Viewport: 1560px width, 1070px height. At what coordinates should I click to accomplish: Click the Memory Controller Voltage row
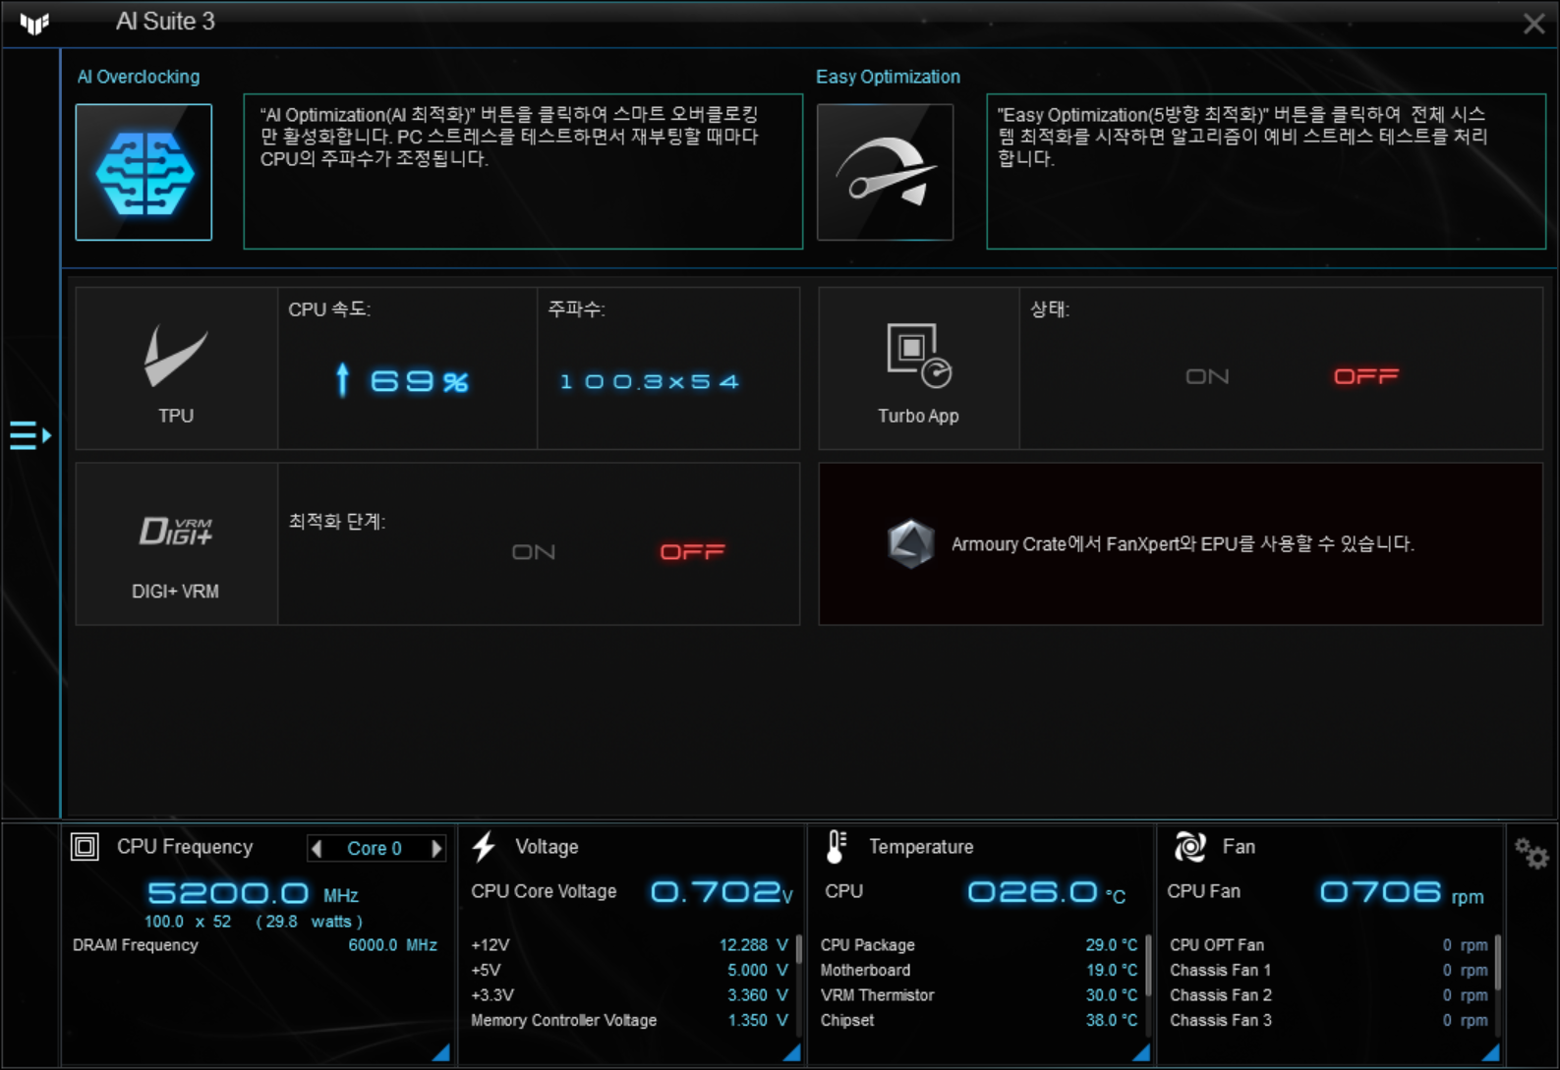point(629,1020)
